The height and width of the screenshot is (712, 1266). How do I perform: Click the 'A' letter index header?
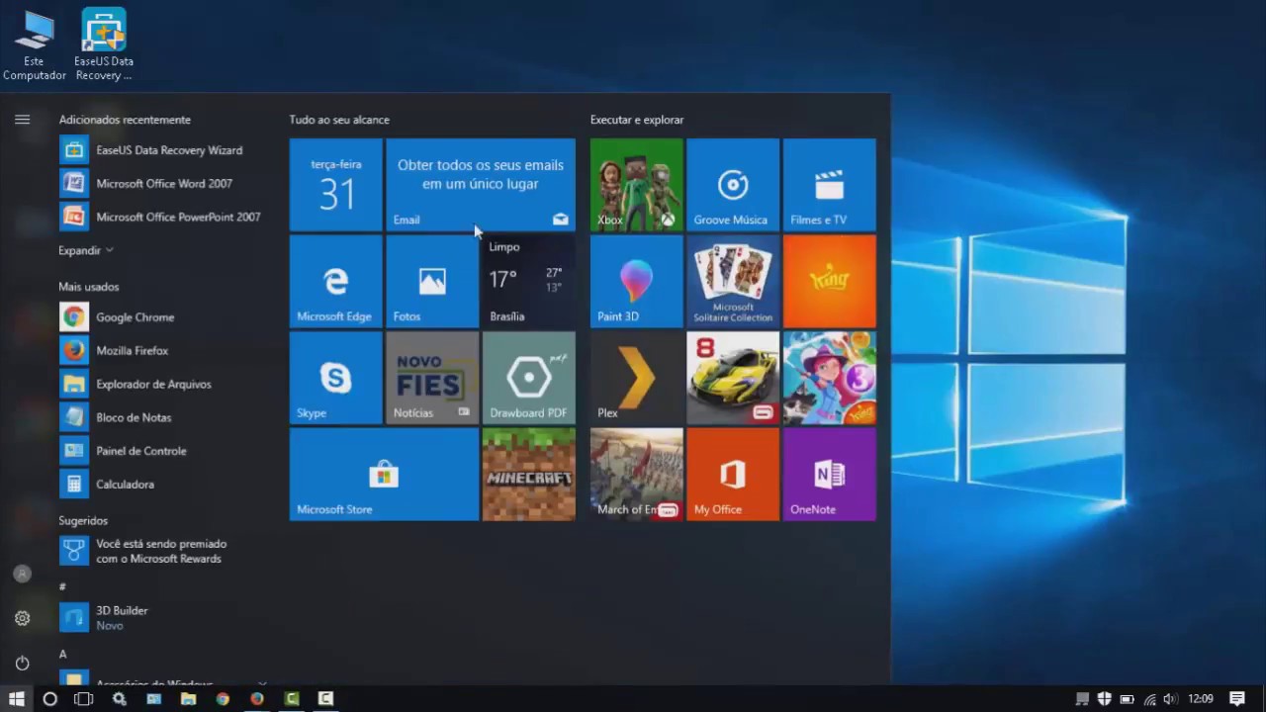click(62, 654)
